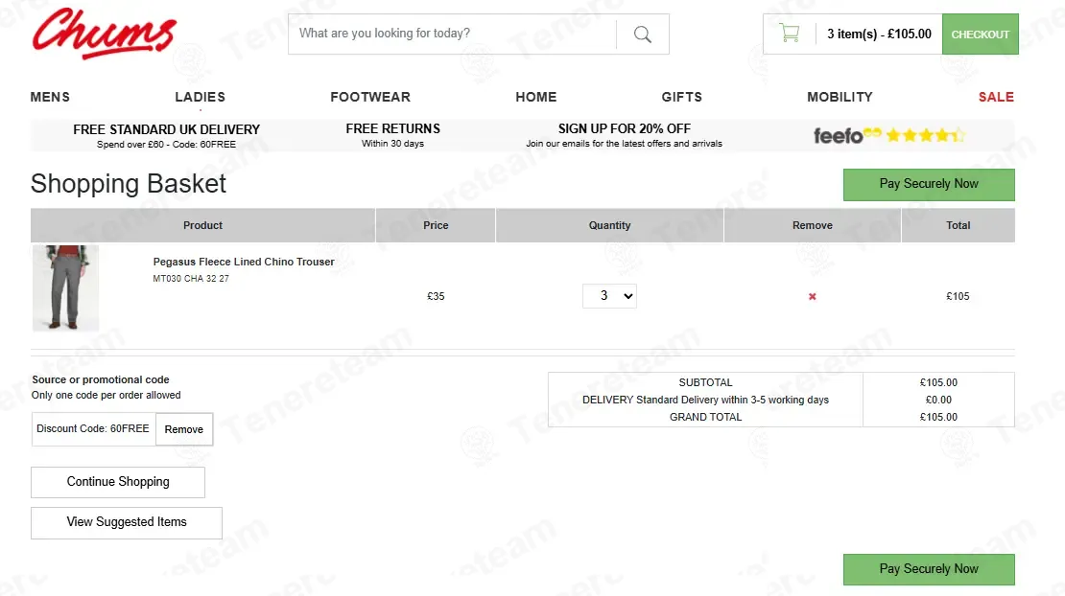Open the GIFTS menu
Screen dimensions: 1065x596
pyautogui.click(x=682, y=97)
